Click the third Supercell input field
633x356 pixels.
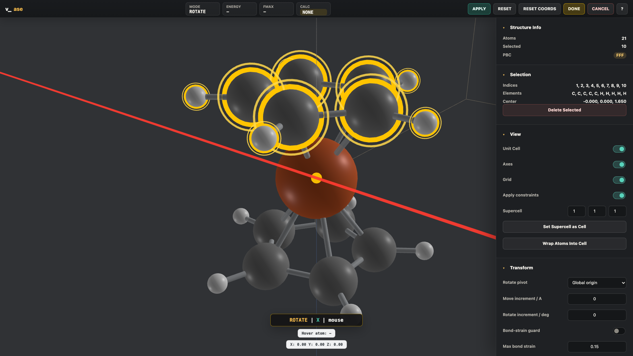[x=617, y=211]
